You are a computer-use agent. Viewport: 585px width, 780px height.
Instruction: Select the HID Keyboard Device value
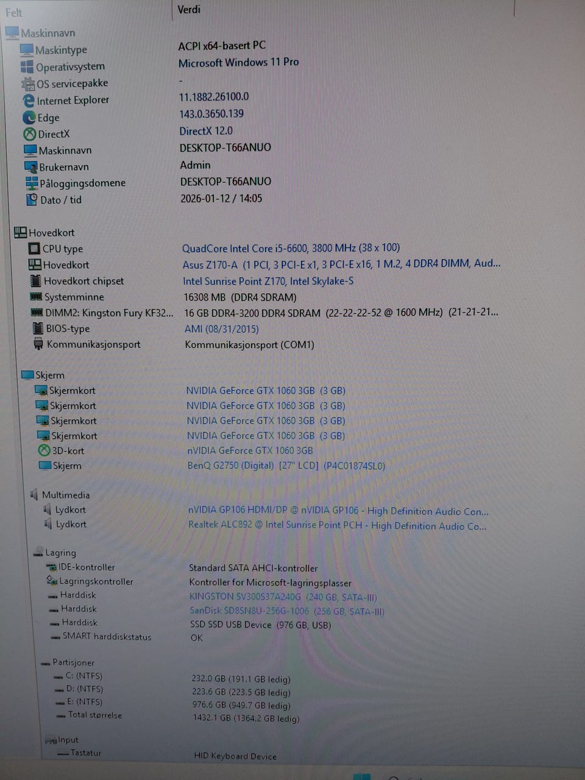tap(235, 756)
